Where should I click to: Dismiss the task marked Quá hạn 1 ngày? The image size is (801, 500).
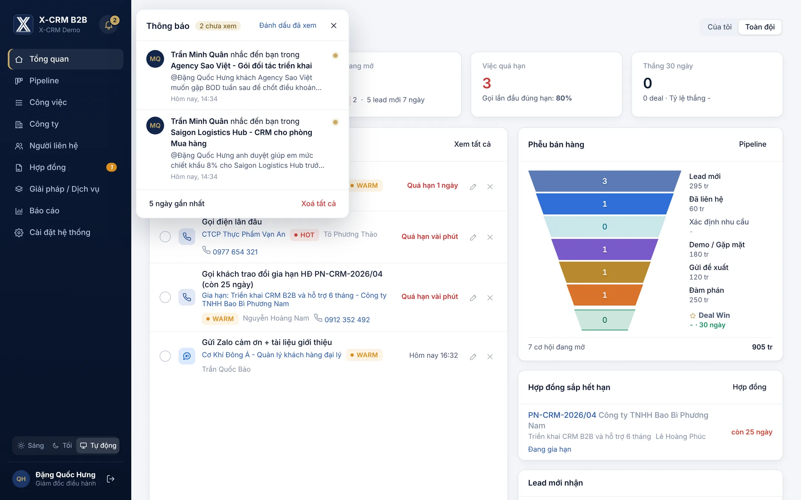(x=490, y=187)
